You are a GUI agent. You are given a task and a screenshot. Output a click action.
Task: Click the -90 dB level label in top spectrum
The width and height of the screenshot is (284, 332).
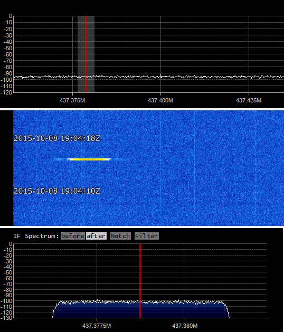[x=8, y=73]
